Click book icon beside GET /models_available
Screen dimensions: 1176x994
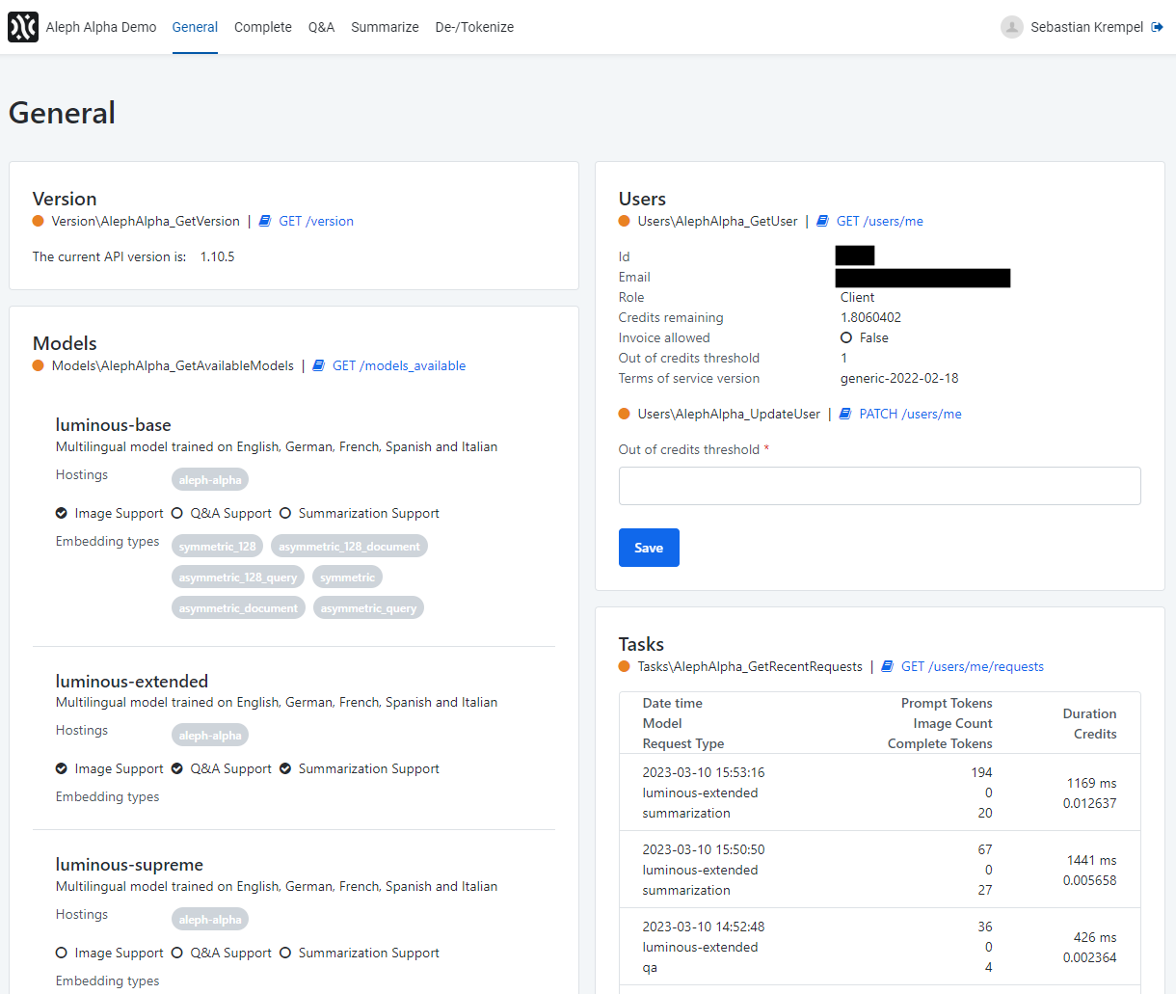[319, 365]
